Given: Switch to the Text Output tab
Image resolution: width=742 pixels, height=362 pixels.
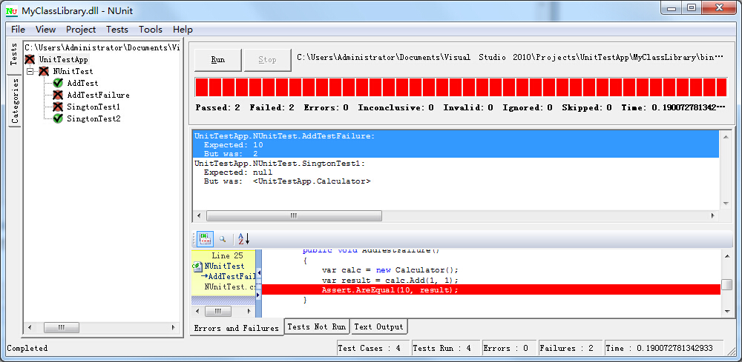Looking at the screenshot, I should [x=378, y=326].
